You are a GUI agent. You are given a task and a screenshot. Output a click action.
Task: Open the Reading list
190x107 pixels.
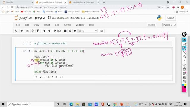tap(182, 12)
